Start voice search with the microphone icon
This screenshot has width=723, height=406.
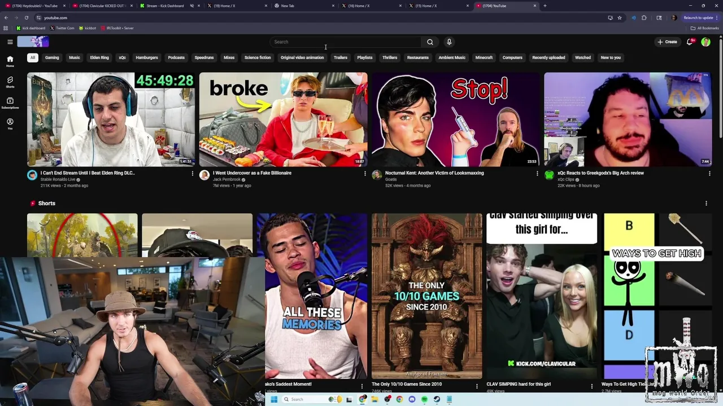(449, 42)
